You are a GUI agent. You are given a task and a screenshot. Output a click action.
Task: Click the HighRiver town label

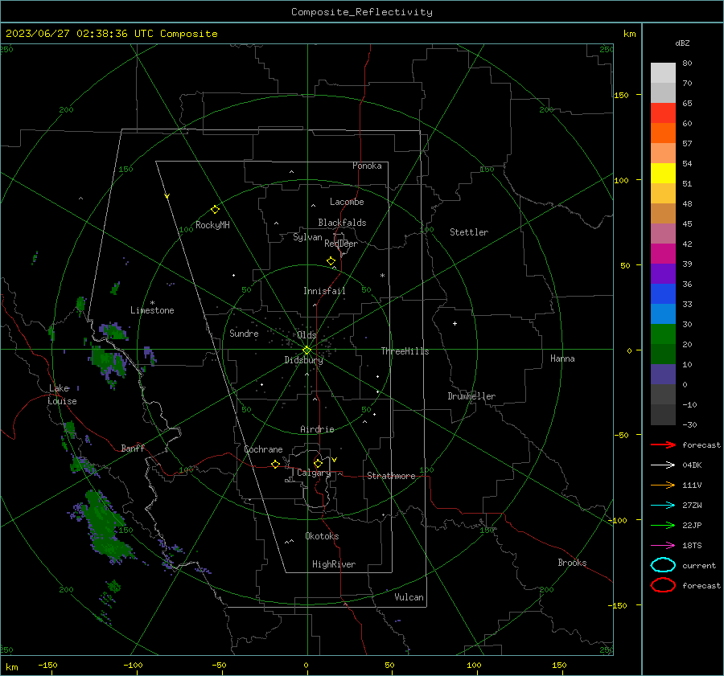point(334,564)
